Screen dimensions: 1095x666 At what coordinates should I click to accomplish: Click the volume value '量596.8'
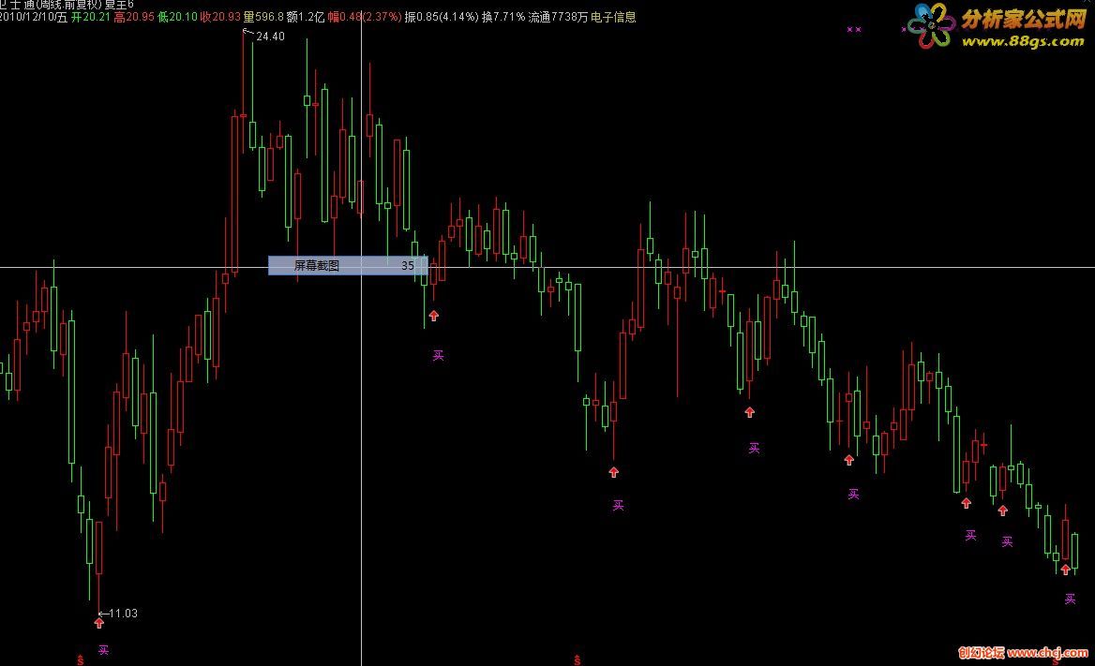263,17
